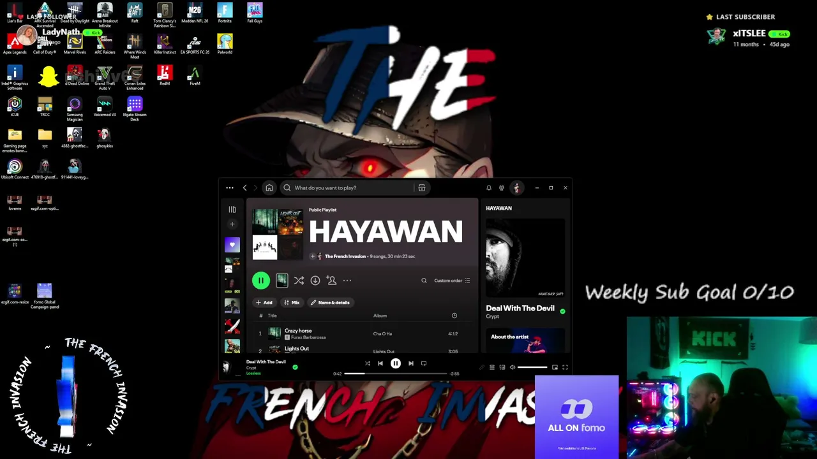Toggle shuffle in the bottom player bar
This screenshot has width=817, height=459.
pos(368,363)
